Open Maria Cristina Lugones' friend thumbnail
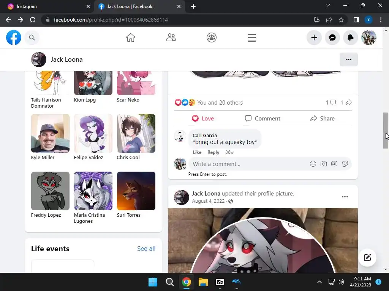Screen dimensions: 389x291 point(93,191)
